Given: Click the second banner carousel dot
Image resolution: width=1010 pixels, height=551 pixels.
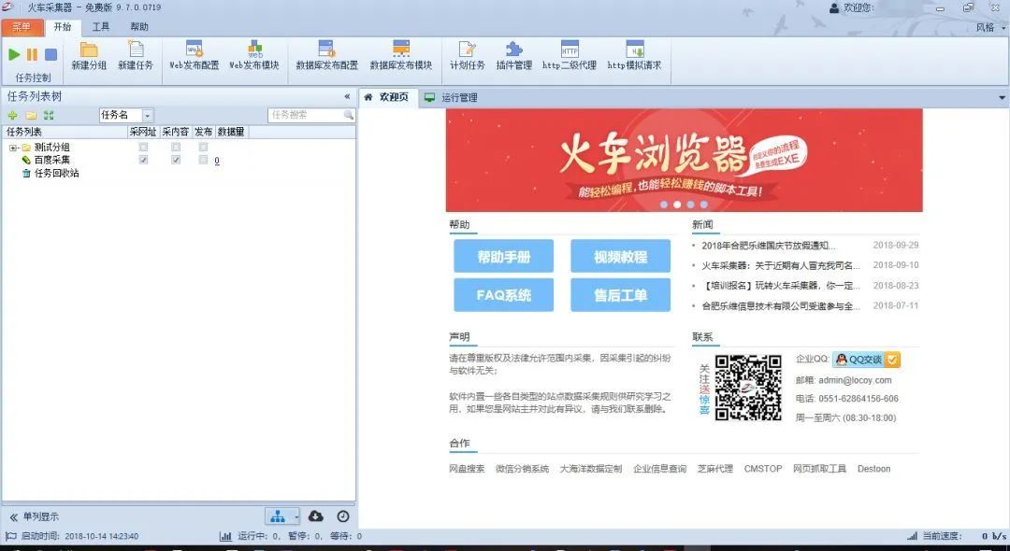Looking at the screenshot, I should [x=677, y=205].
